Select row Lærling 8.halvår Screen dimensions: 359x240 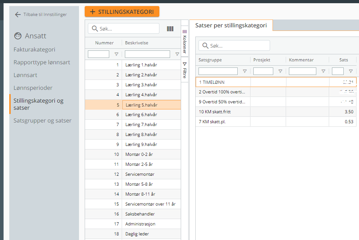pos(133,135)
